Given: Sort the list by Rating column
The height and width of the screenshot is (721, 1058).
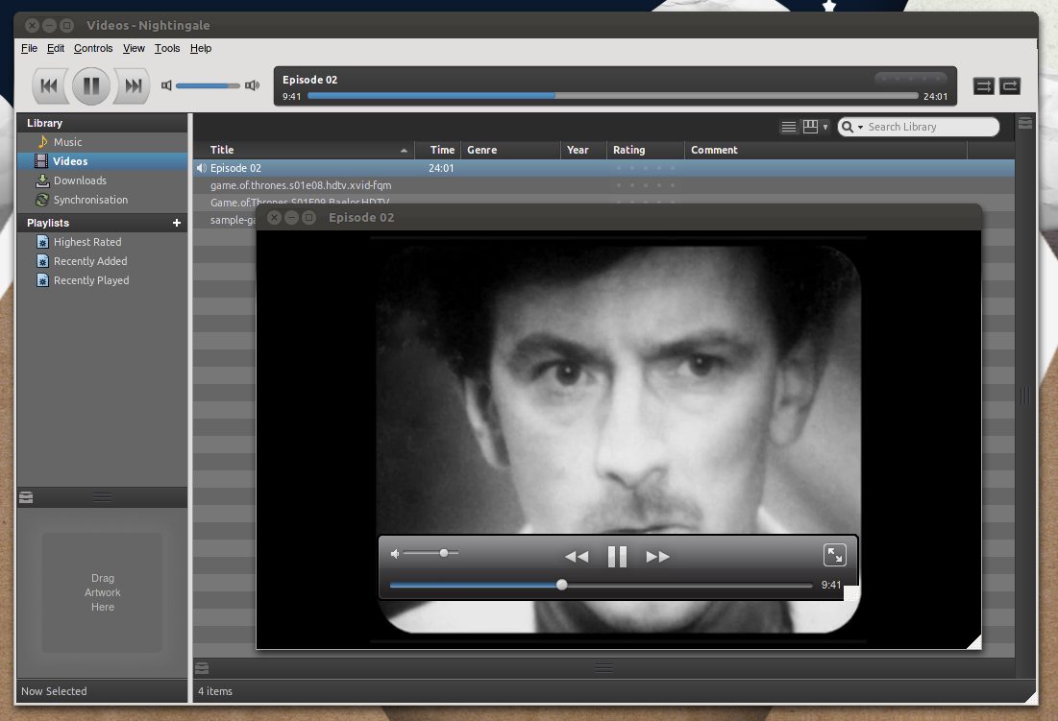Looking at the screenshot, I should (x=646, y=151).
